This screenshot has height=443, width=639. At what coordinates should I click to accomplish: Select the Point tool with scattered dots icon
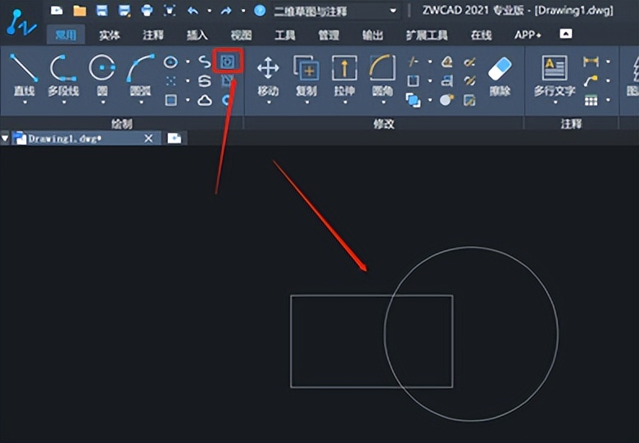pos(170,80)
